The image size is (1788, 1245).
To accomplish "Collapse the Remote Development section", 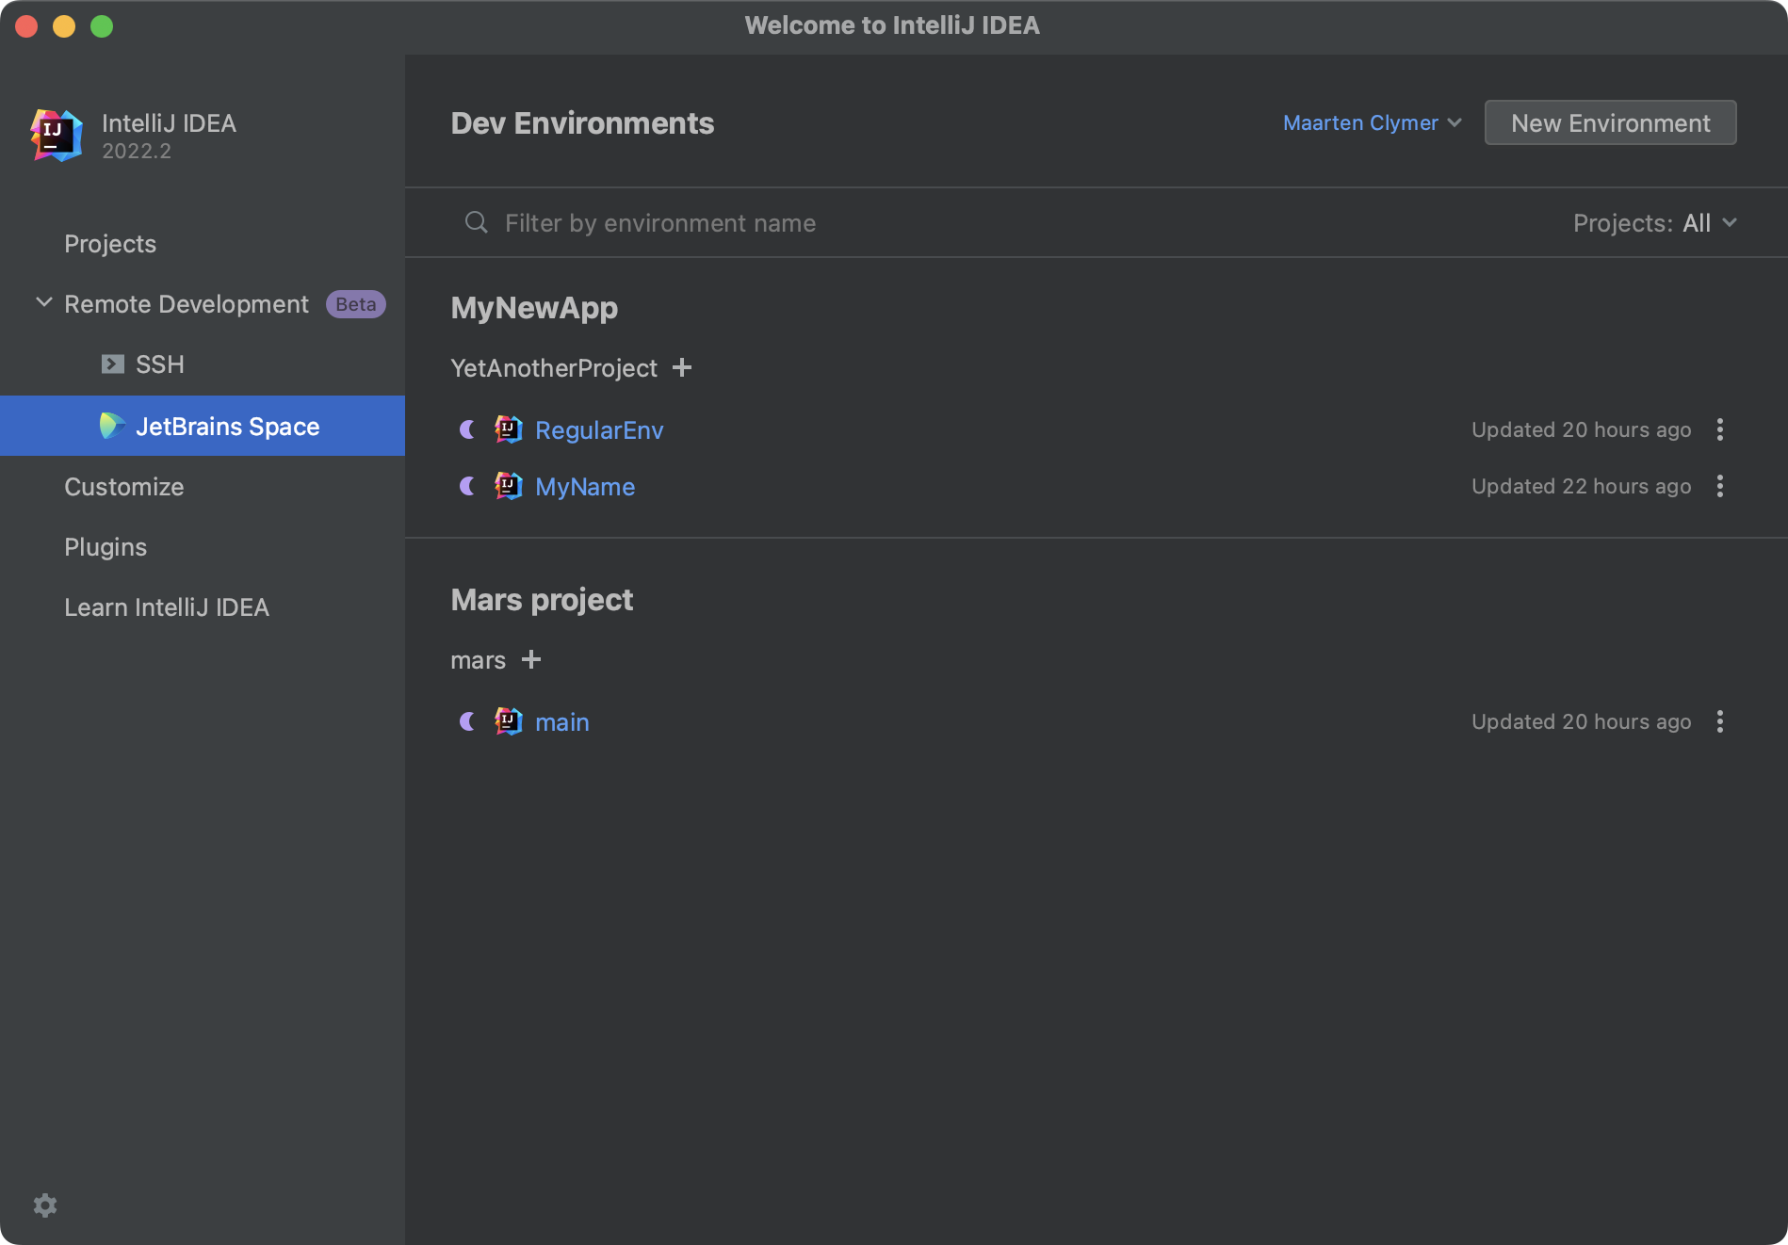I will (x=42, y=302).
